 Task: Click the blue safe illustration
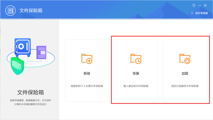pos(23,47)
